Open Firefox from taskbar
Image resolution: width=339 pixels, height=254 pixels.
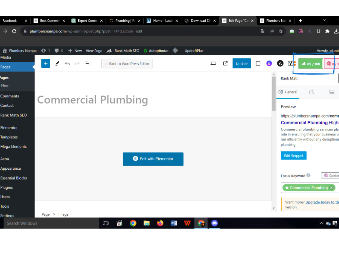pyautogui.click(x=160, y=223)
